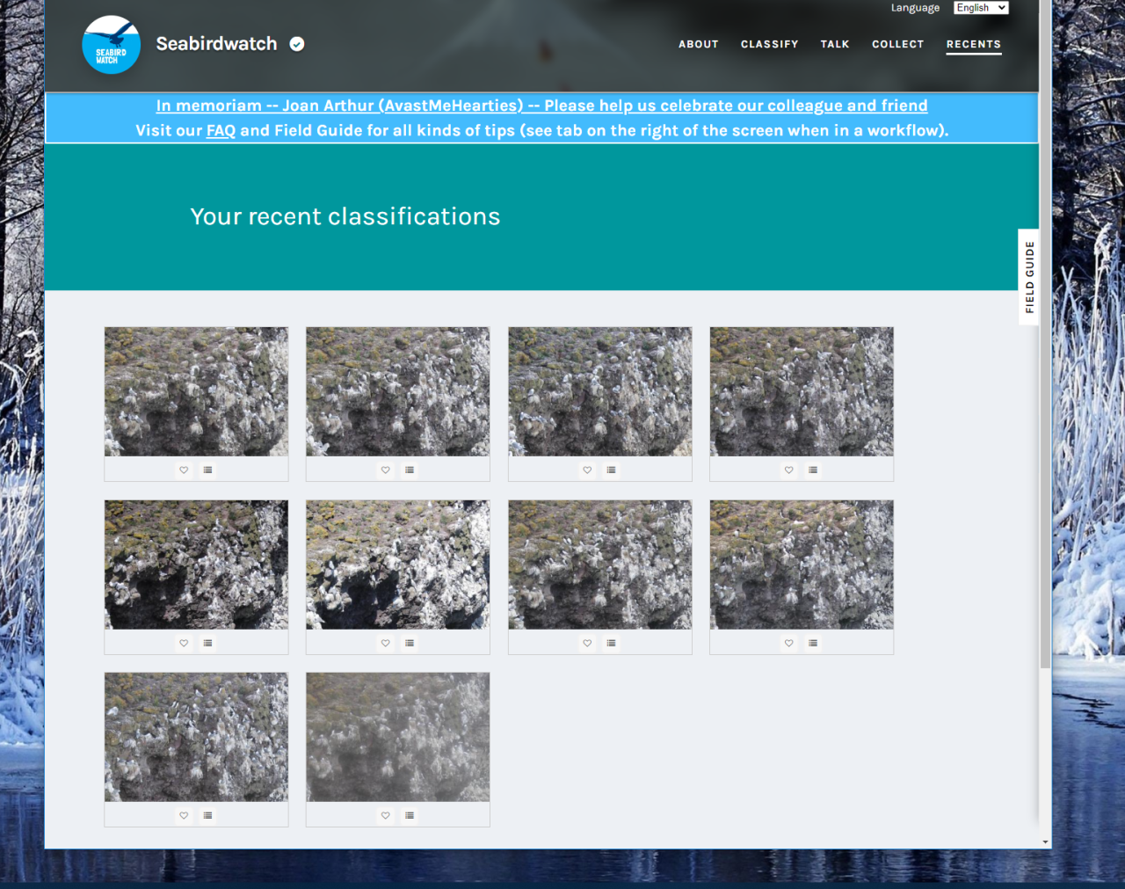Open the Language dropdown set to English
This screenshot has height=889, width=1125.
[981, 8]
